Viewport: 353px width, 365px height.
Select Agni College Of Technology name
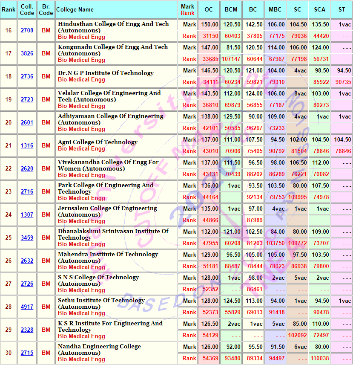(x=98, y=142)
